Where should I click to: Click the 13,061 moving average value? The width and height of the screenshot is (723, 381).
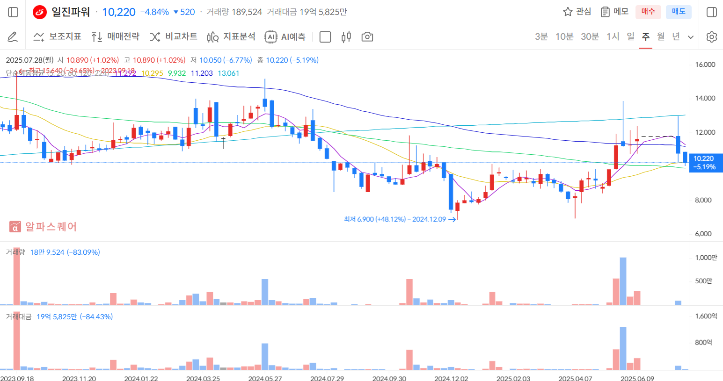tap(228, 73)
